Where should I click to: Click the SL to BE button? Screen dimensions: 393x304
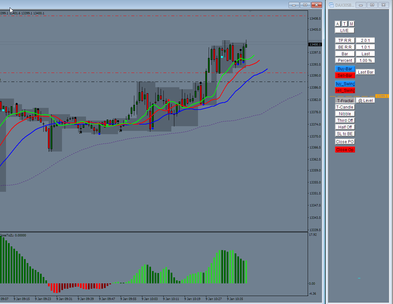(x=345, y=134)
